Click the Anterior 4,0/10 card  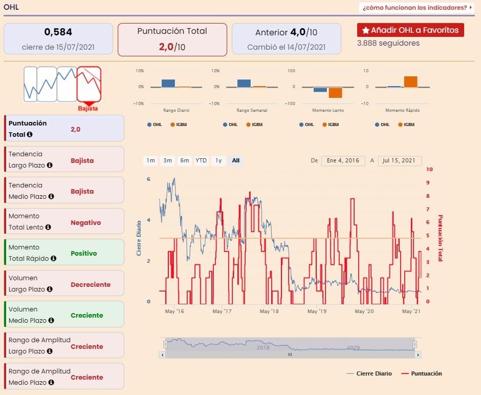coord(287,39)
